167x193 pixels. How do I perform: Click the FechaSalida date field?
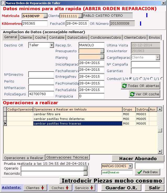click(x=91, y=90)
